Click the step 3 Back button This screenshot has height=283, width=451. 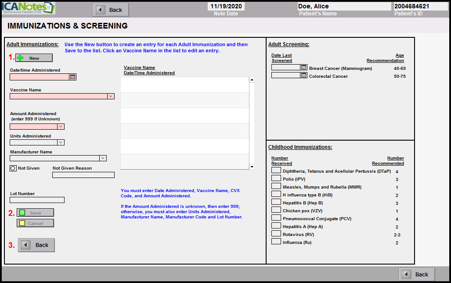point(36,245)
